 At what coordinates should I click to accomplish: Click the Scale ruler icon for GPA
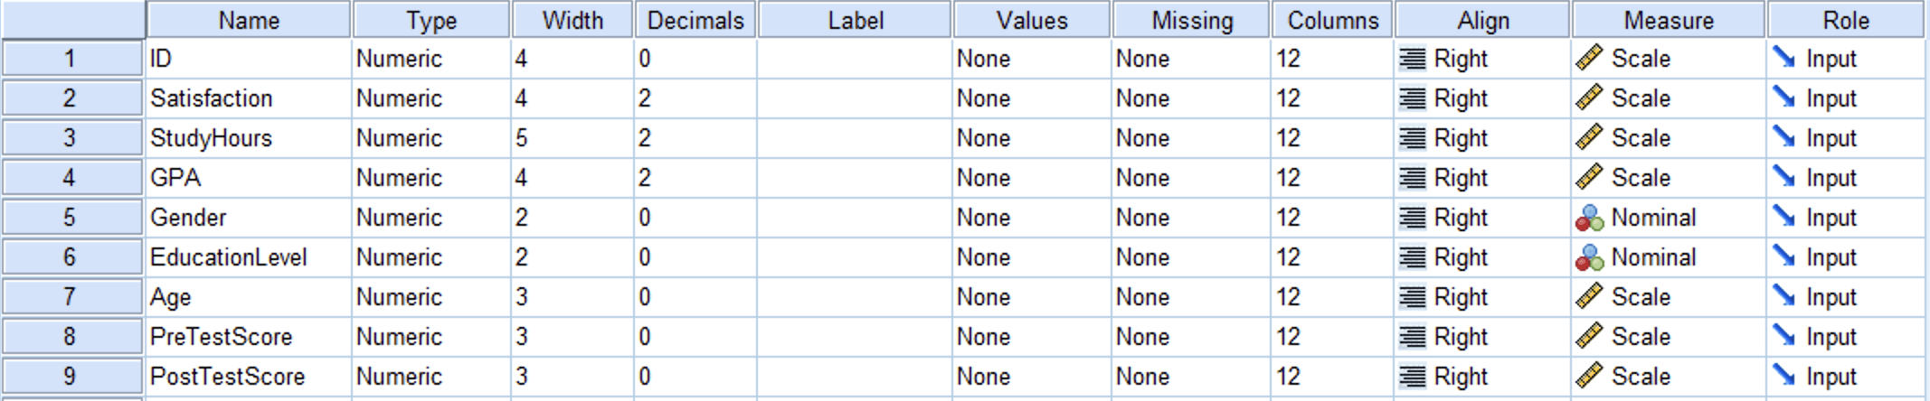(x=1589, y=178)
